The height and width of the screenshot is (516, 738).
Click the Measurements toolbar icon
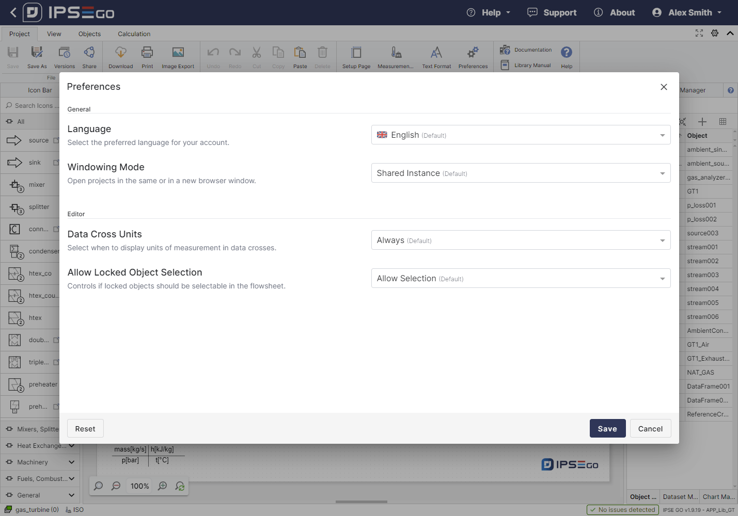pos(395,56)
